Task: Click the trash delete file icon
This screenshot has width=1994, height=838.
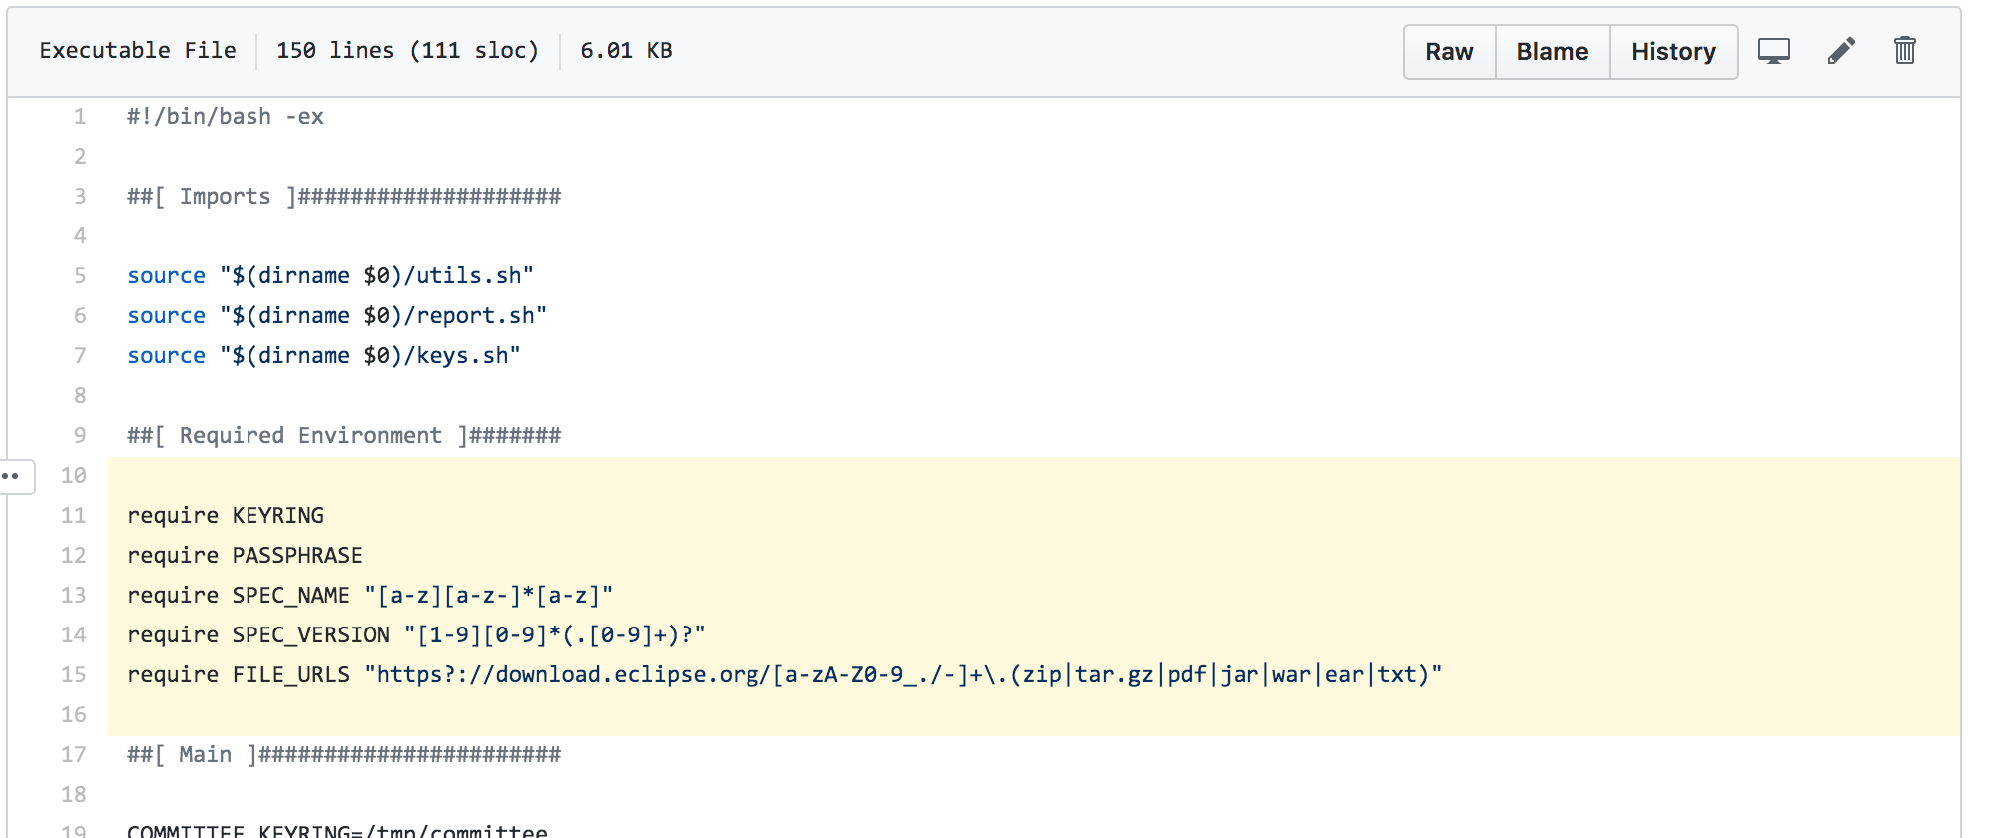Action: pyautogui.click(x=1904, y=51)
